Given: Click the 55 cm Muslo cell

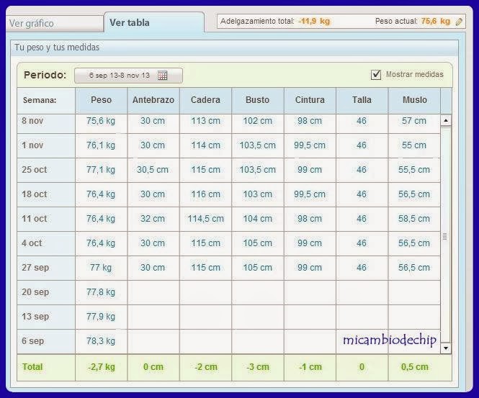Looking at the screenshot, I should (x=414, y=145).
